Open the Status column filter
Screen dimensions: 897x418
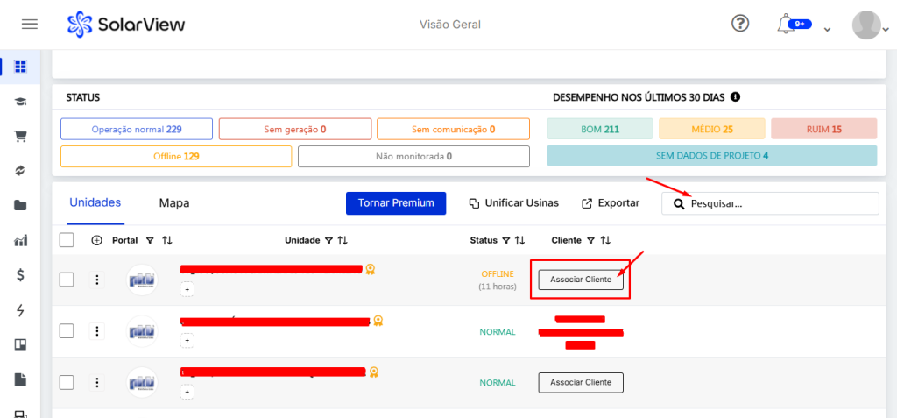coord(505,240)
